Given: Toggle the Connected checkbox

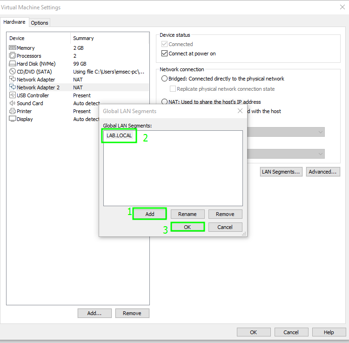Looking at the screenshot, I should point(164,44).
